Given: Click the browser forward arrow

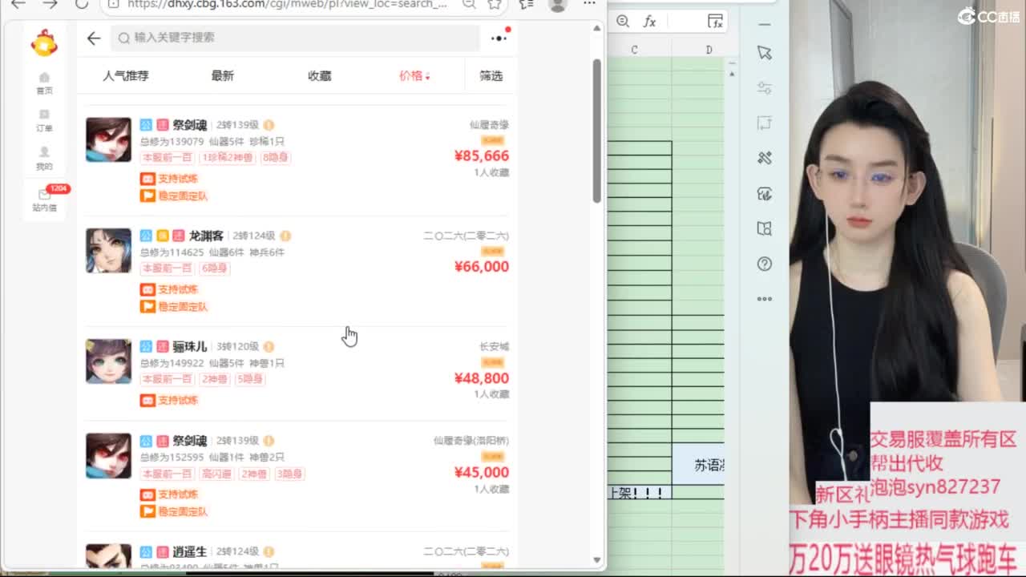Looking at the screenshot, I should (50, 4).
